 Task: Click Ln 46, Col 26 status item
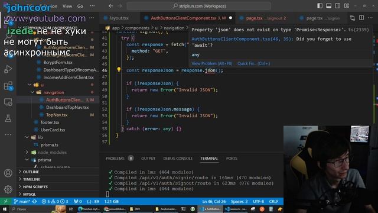214,201
